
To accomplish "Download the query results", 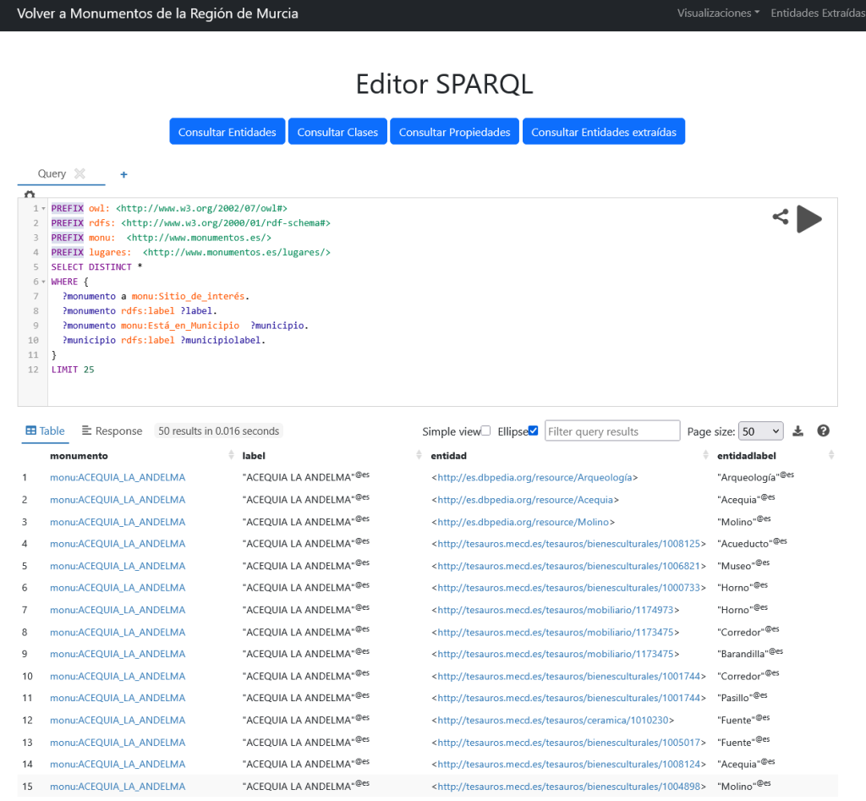I will click(x=797, y=431).
